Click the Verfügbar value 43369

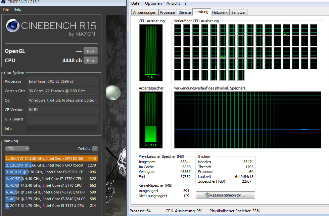coord(185,172)
